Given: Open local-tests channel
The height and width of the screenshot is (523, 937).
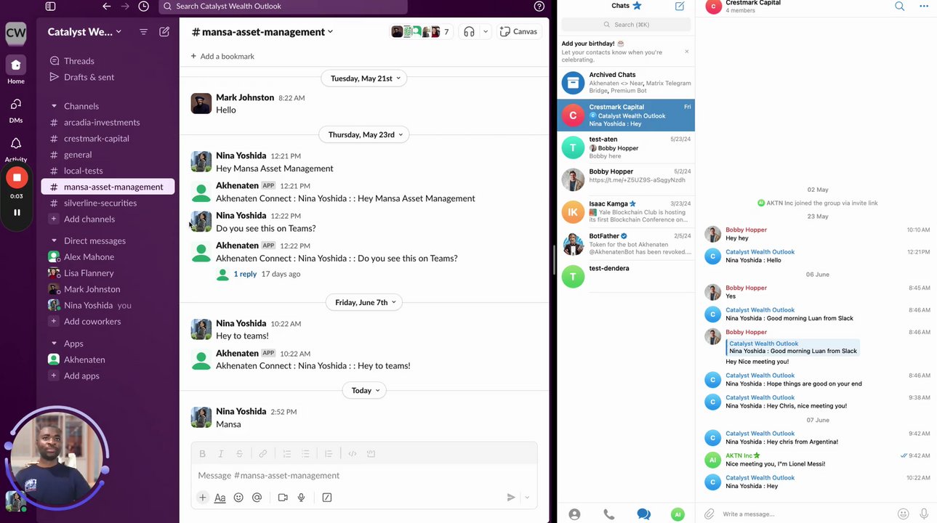Looking at the screenshot, I should 84,171.
